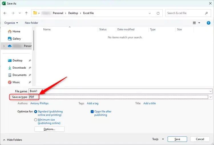Create a New folder

[x=31, y=23]
